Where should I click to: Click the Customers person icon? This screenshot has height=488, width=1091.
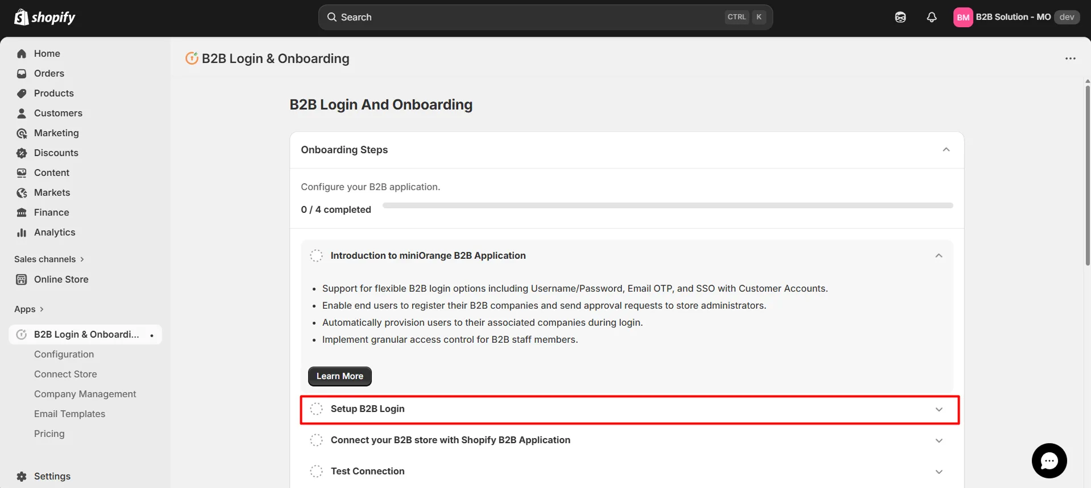click(x=22, y=113)
